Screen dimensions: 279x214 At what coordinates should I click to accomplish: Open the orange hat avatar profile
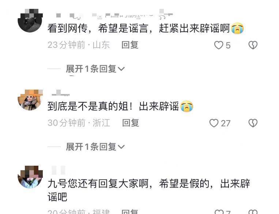click(30, 100)
